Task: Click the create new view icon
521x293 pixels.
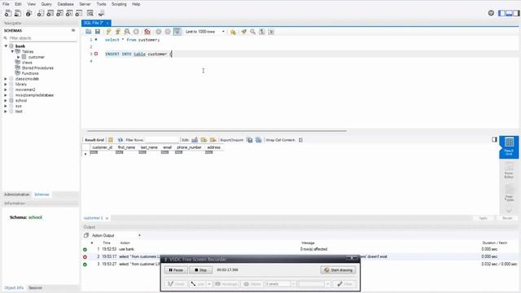Action: [59, 13]
